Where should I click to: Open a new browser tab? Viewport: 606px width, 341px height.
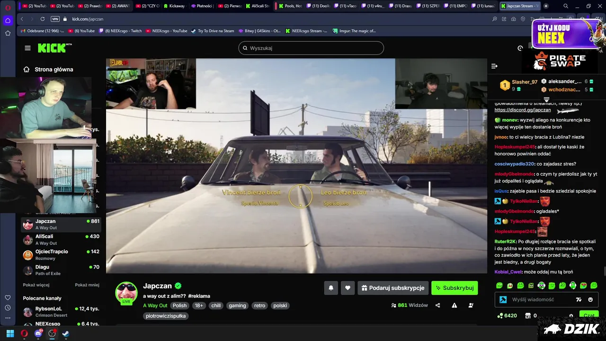[x=546, y=6]
